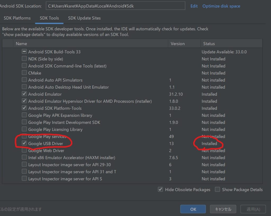Select the 'Google Play Licensing Library' name

tap(55, 129)
